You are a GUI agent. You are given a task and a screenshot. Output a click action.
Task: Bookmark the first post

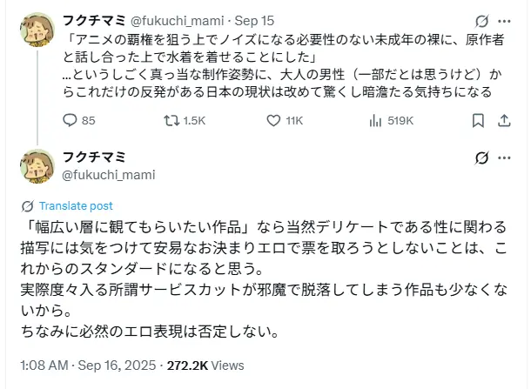coord(478,121)
